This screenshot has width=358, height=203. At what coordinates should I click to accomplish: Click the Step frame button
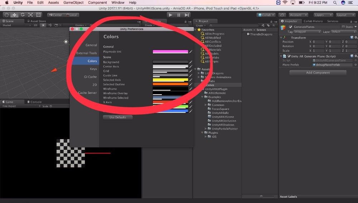pyautogui.click(x=187, y=15)
